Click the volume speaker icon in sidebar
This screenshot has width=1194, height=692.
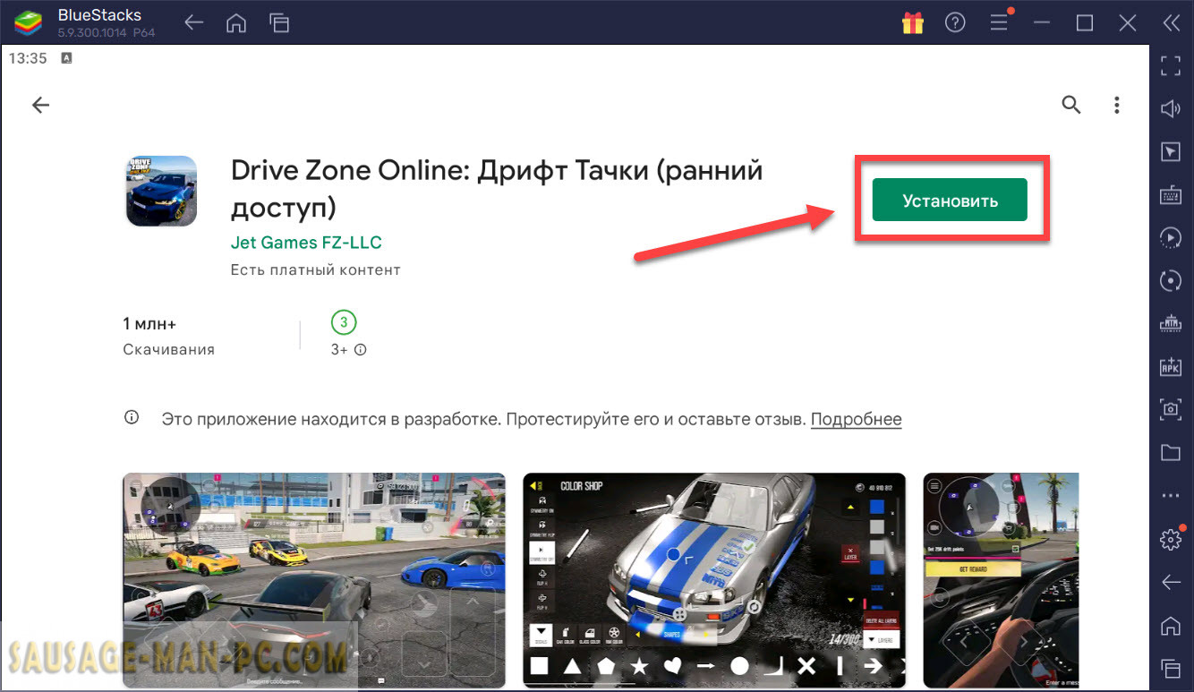pyautogui.click(x=1171, y=108)
